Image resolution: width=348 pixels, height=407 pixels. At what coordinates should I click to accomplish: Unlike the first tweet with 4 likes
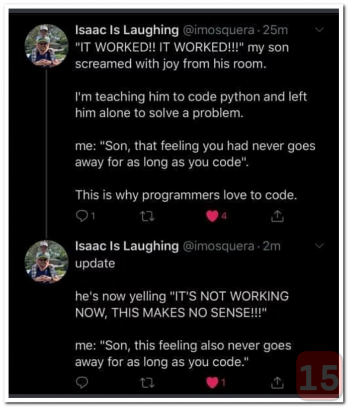tap(212, 216)
